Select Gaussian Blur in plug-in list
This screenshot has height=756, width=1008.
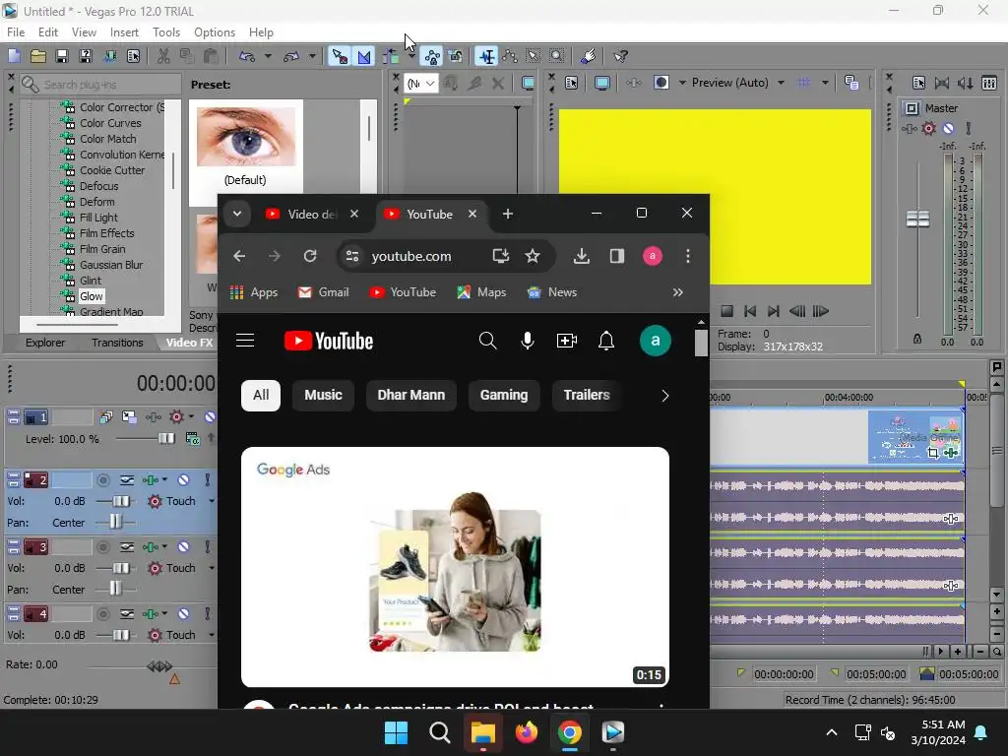(111, 265)
